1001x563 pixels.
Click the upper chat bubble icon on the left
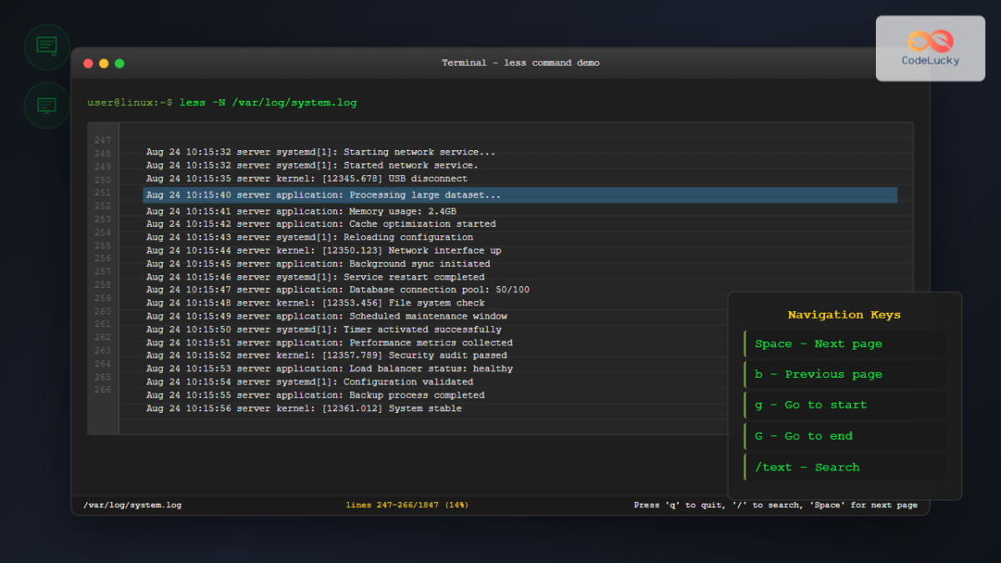[47, 47]
